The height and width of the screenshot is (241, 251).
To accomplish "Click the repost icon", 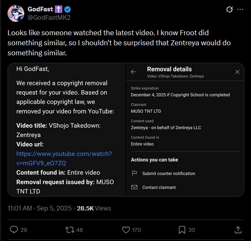I will tap(69, 229).
